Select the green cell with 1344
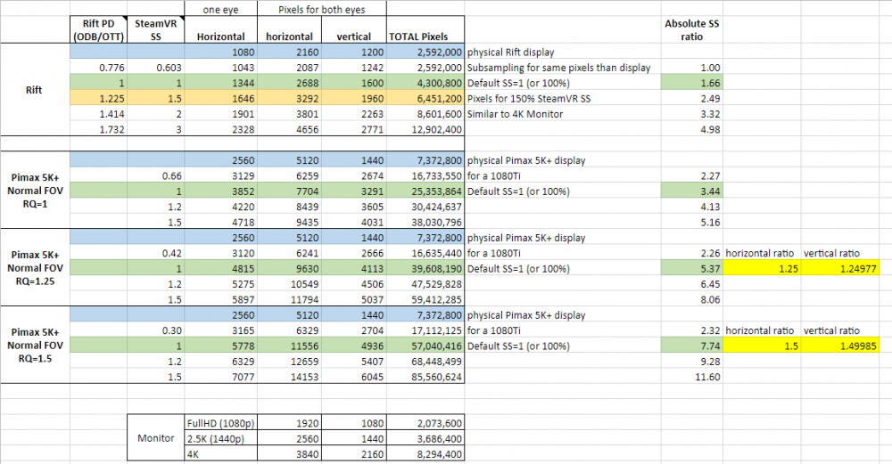 pos(220,83)
